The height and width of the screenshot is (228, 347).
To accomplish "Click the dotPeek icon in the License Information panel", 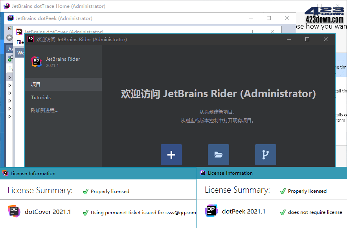I will [211, 211].
